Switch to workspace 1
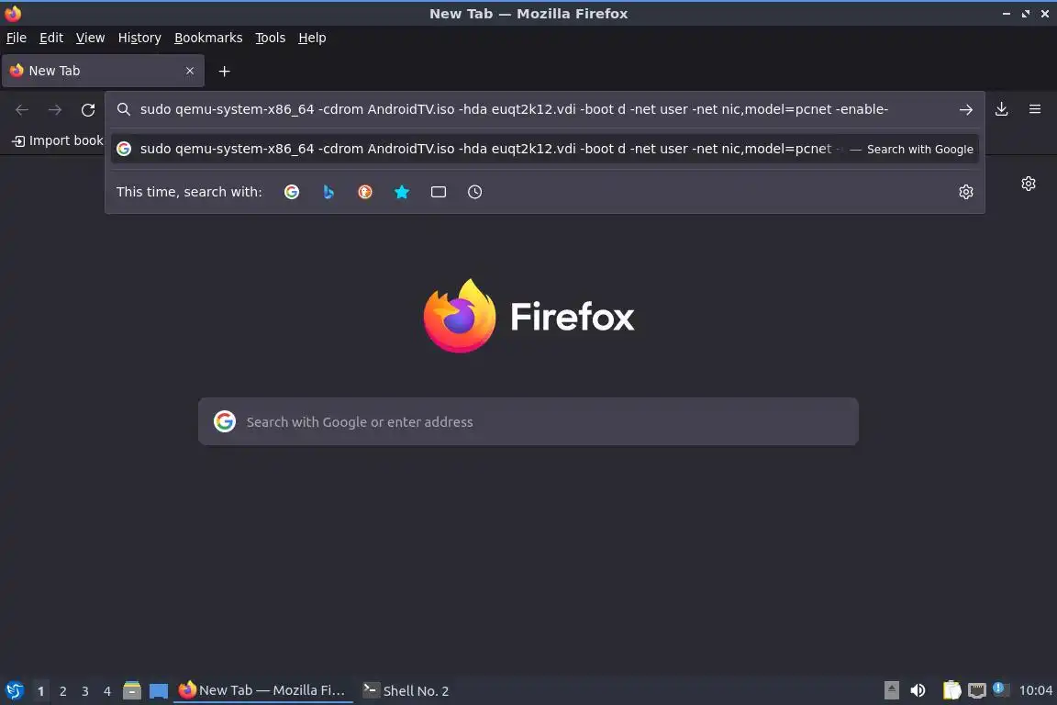 tap(40, 691)
